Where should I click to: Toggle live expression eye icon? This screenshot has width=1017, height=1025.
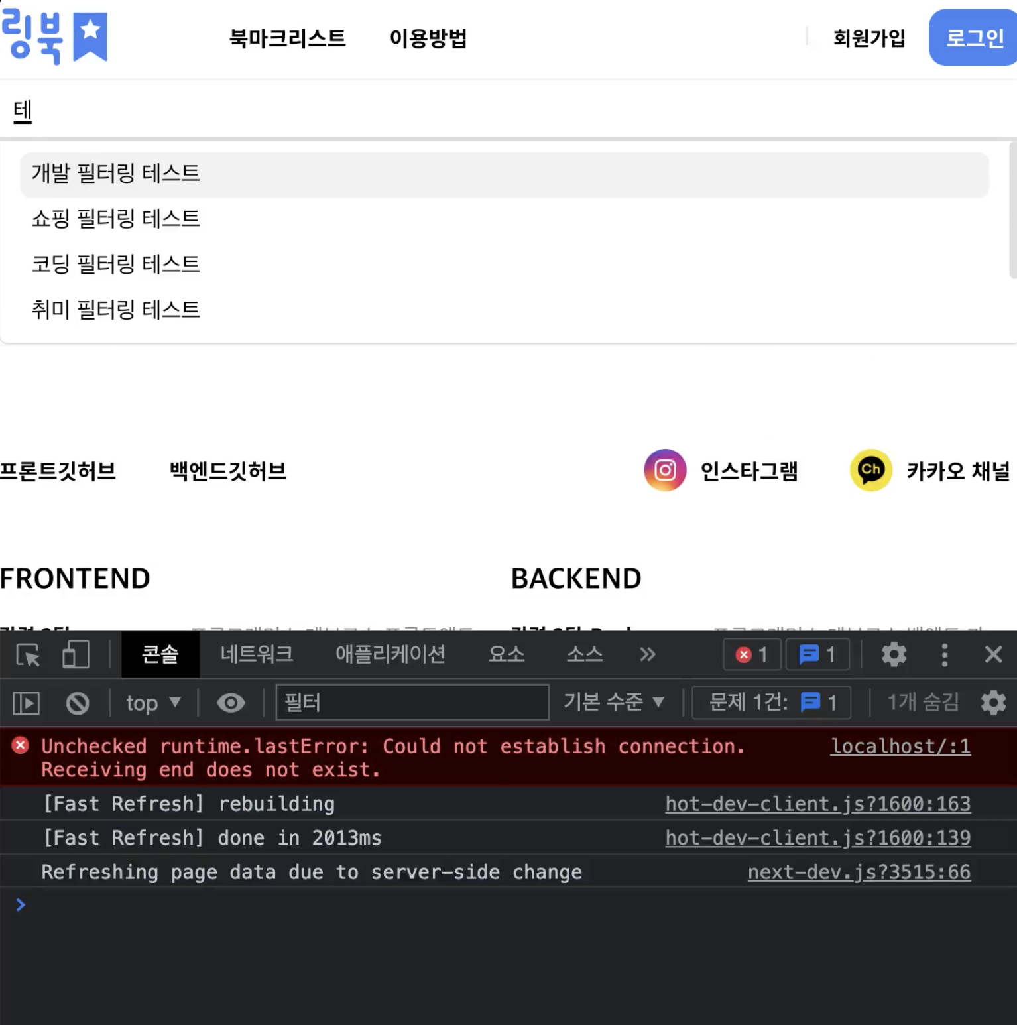[231, 703]
